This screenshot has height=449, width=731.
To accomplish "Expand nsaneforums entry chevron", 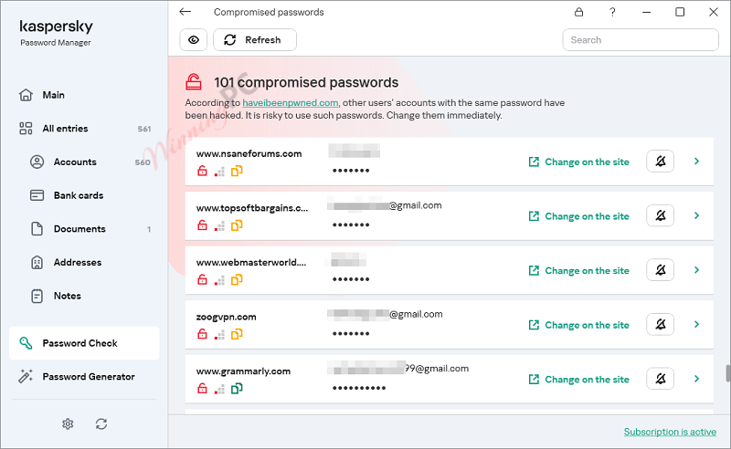I will click(x=696, y=162).
